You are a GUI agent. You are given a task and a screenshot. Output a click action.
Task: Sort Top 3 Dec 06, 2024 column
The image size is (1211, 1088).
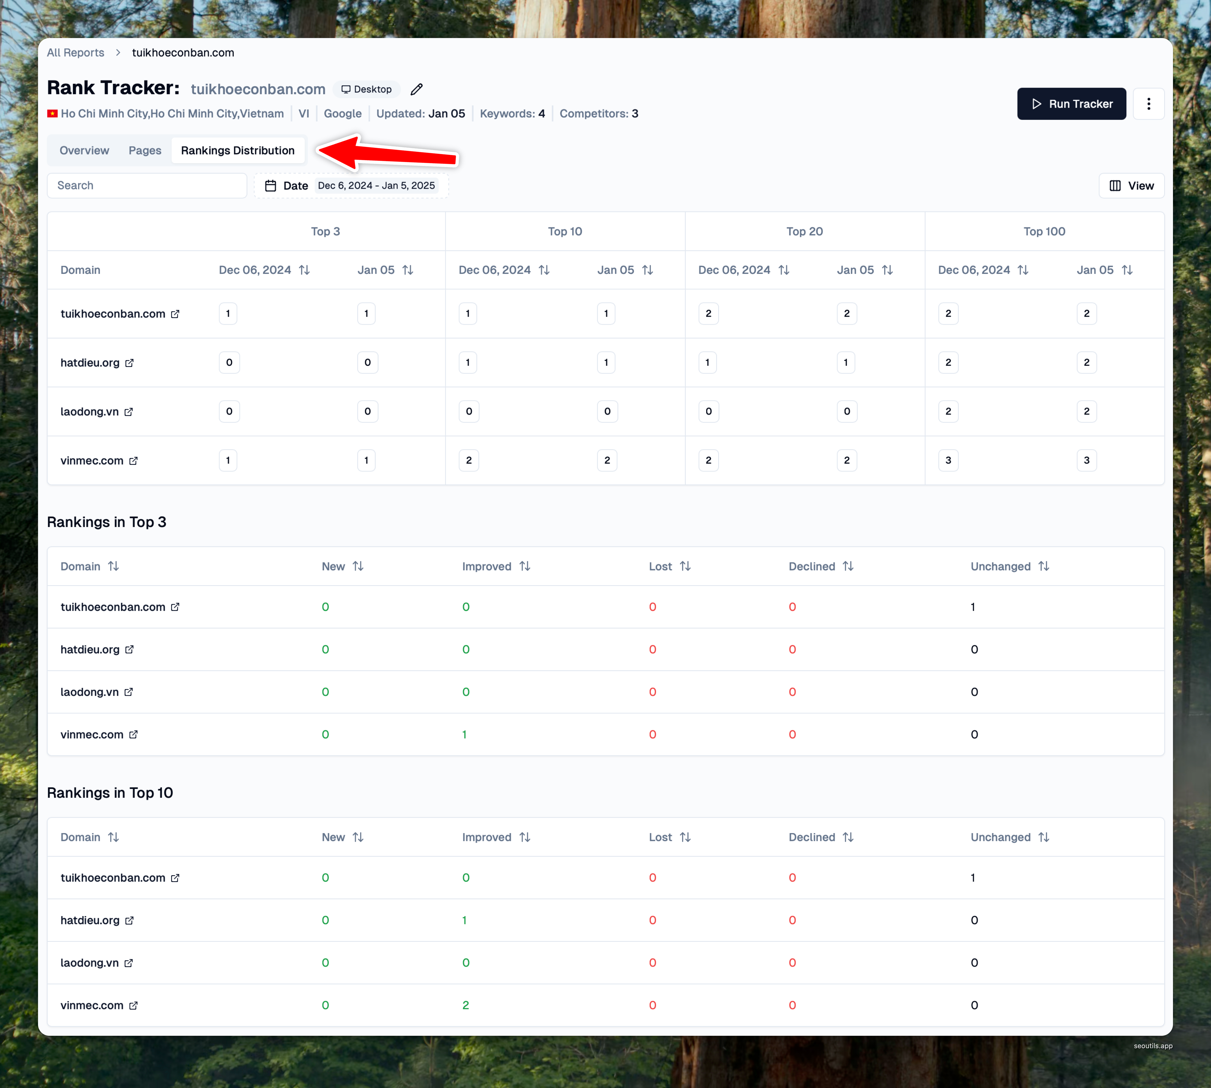(x=304, y=270)
